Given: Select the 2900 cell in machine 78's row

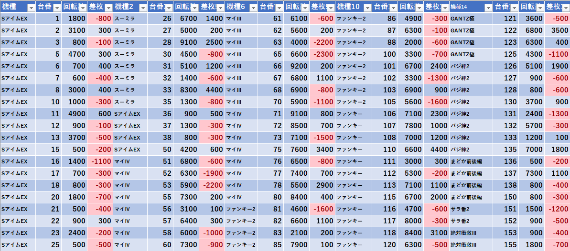Looking at the screenshot, I should [x=322, y=185].
